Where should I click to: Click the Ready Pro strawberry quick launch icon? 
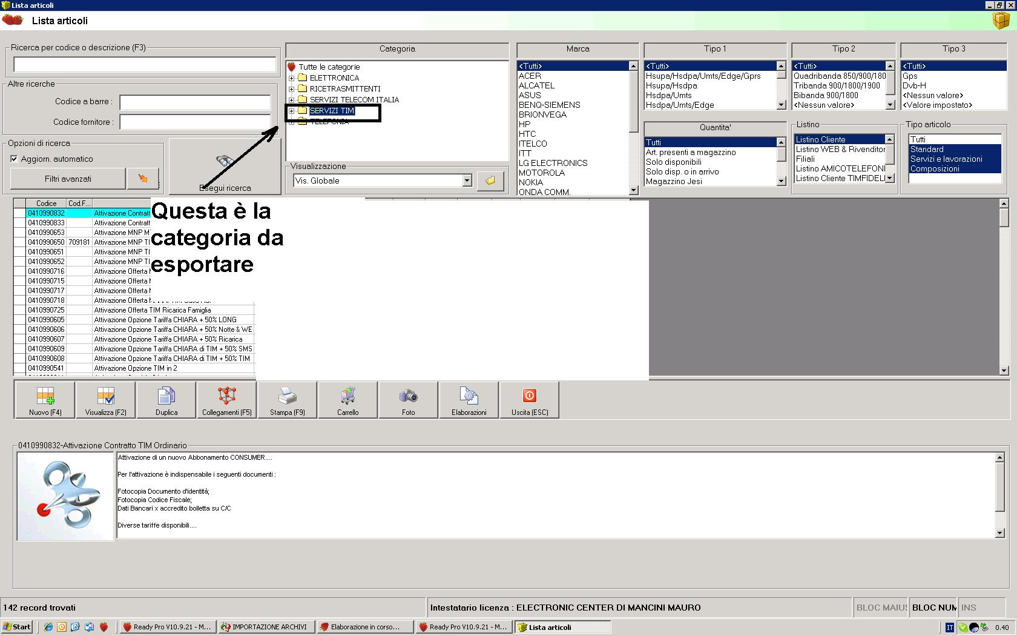104,627
